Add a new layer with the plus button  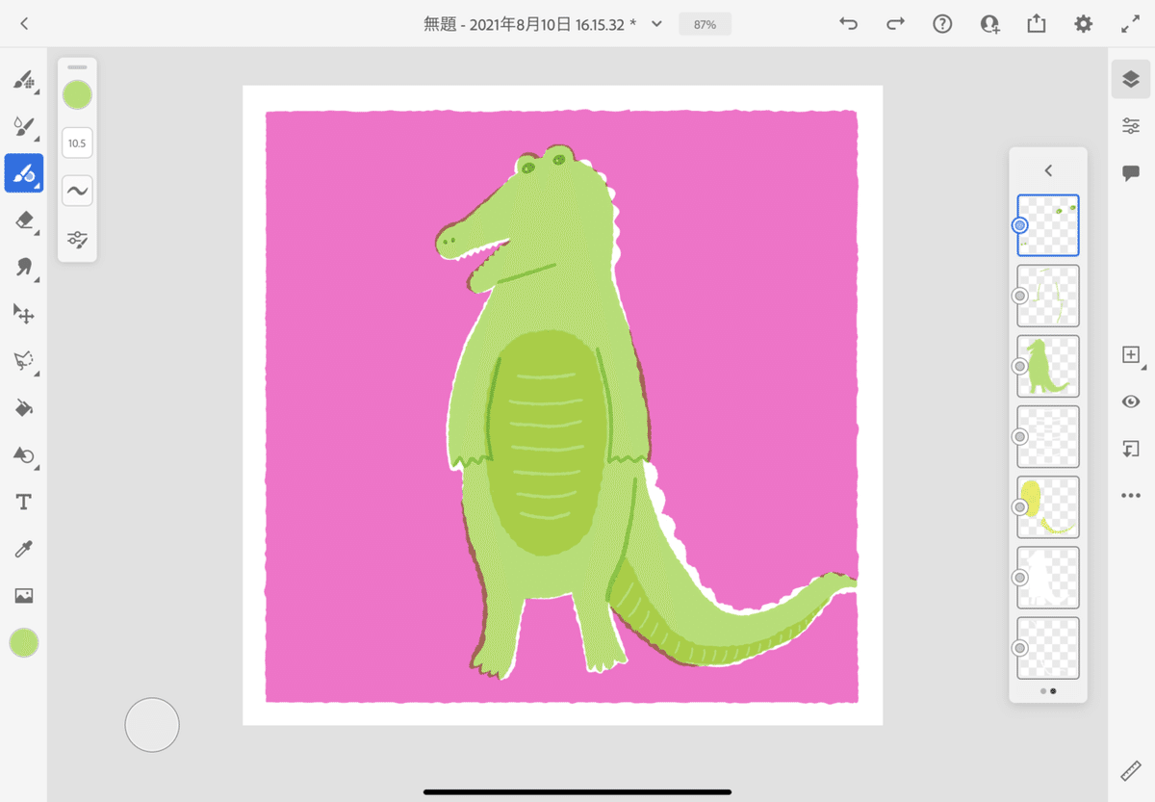click(x=1131, y=354)
